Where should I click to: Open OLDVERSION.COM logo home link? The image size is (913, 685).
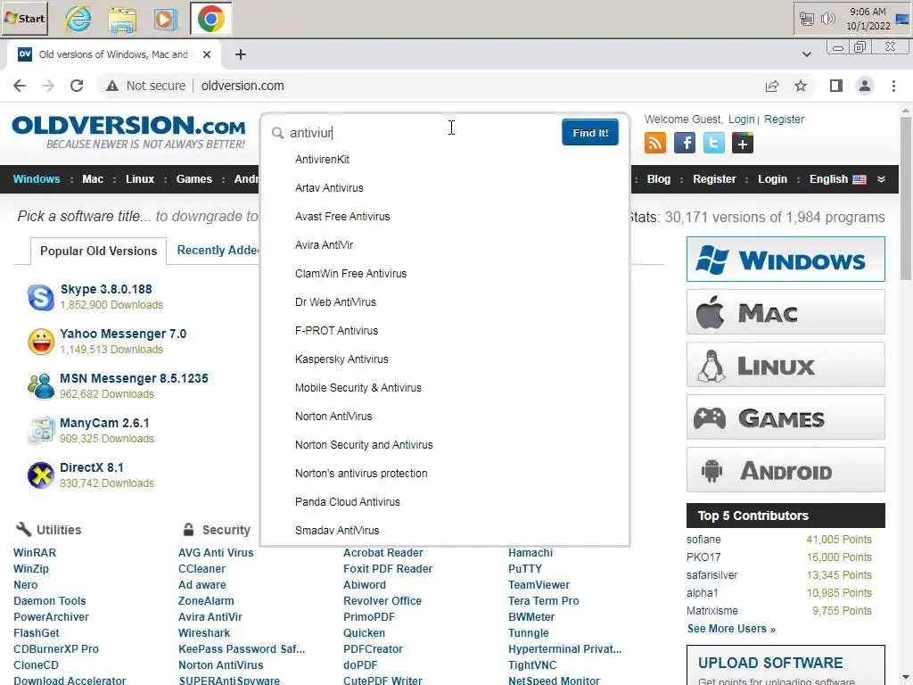pyautogui.click(x=128, y=132)
